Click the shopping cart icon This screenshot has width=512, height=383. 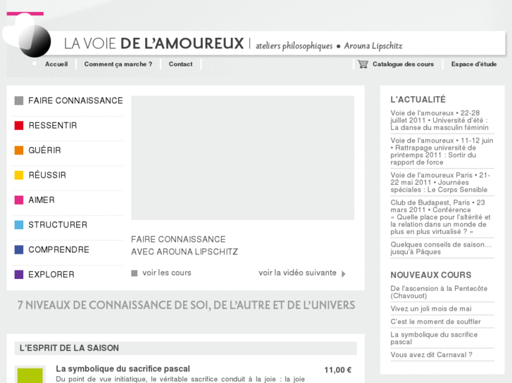click(x=363, y=64)
